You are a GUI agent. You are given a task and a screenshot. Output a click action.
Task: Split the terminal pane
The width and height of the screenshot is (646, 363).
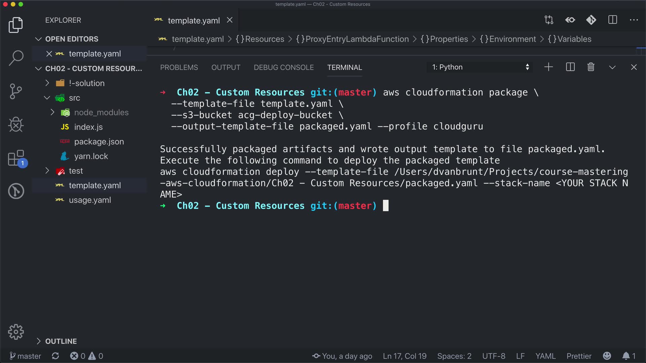(x=570, y=67)
